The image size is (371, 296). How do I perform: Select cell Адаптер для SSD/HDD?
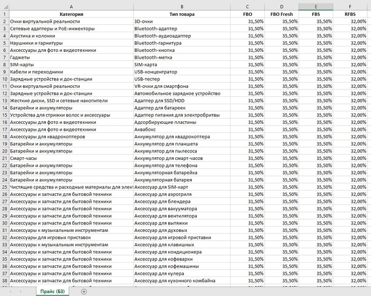tap(182, 101)
